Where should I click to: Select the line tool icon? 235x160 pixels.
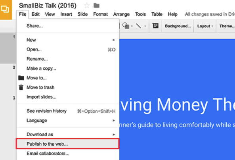coord(138,26)
